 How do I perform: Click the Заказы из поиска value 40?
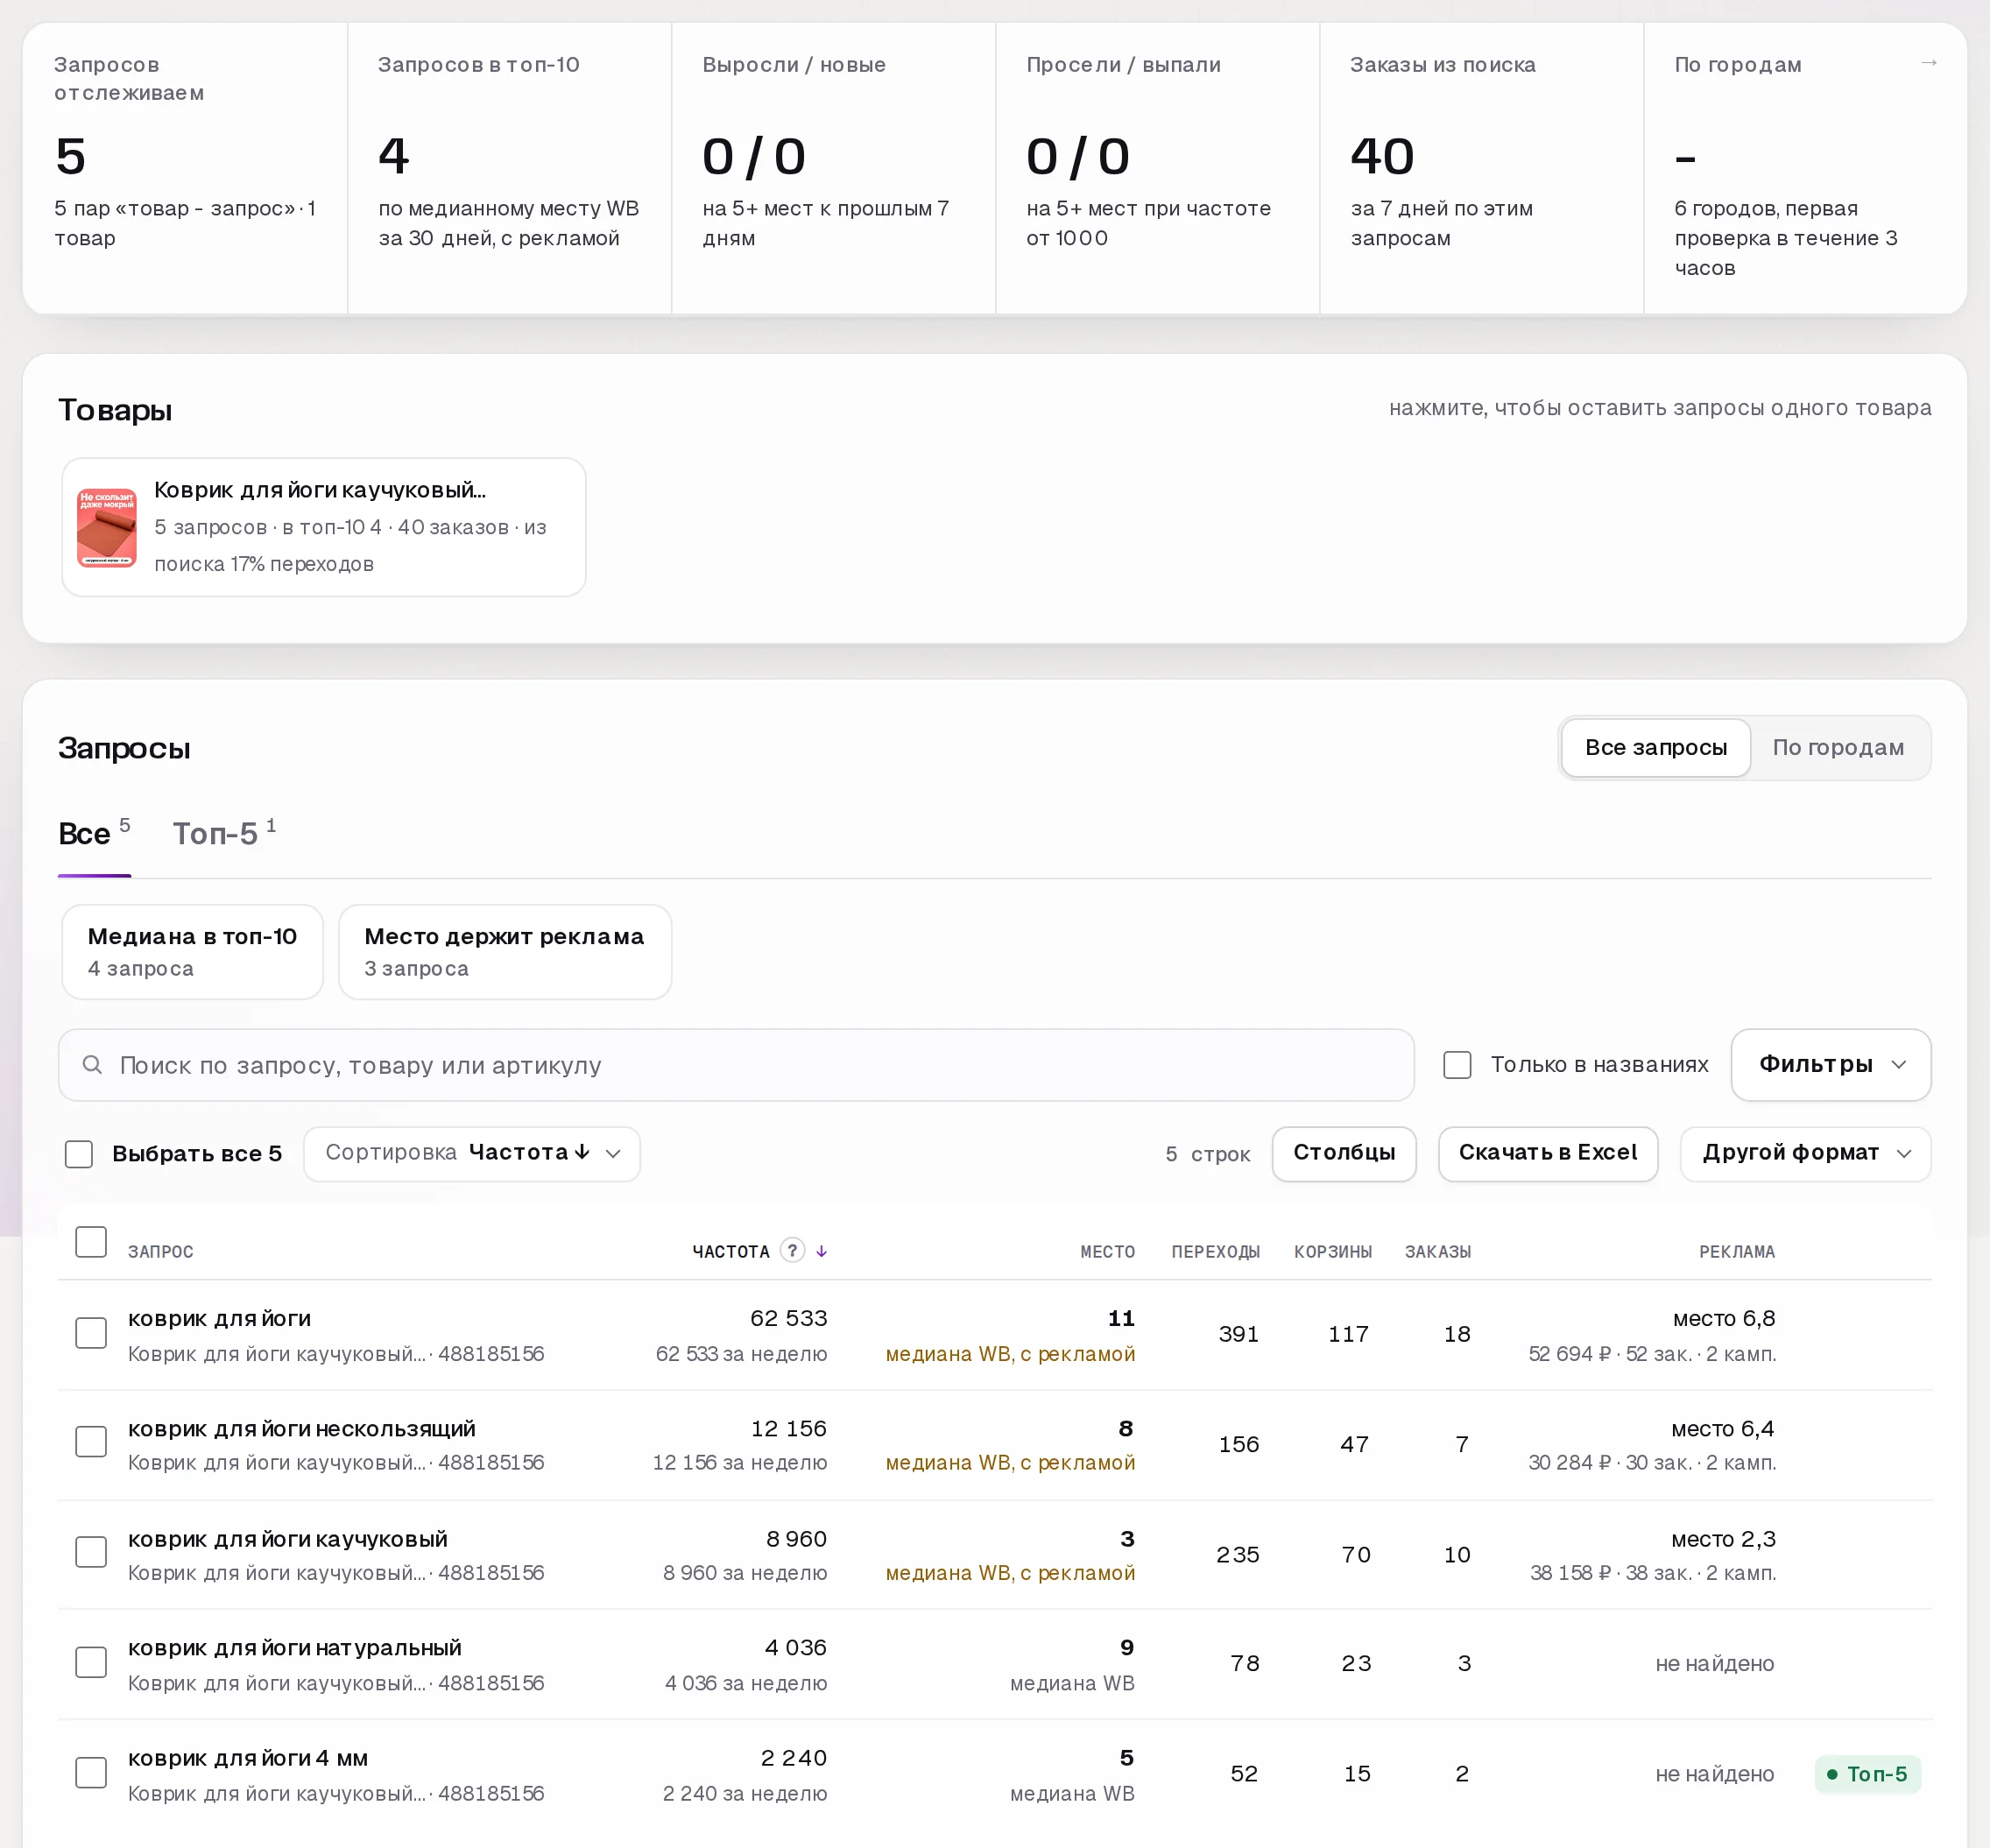tap(1382, 156)
